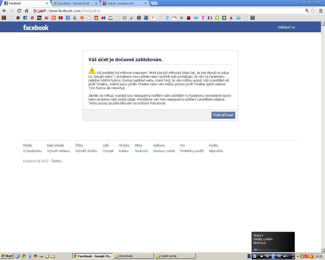The image size is (325, 260).
Task: Open the Hudba footer link
Action: coord(214,145)
